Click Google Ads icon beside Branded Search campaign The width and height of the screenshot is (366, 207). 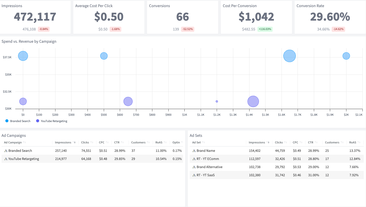6,151
